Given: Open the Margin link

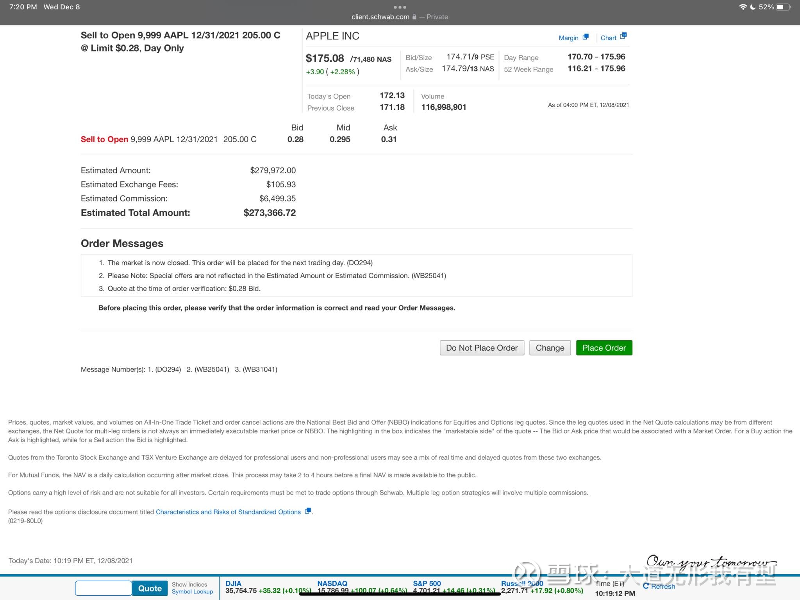Looking at the screenshot, I should [568, 38].
